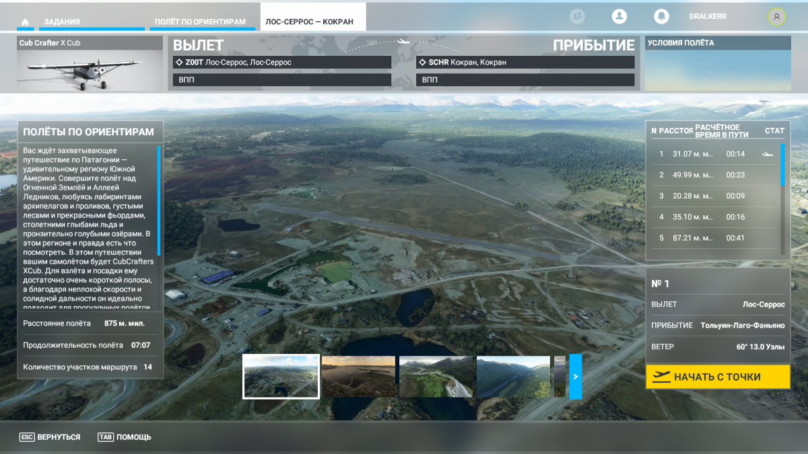Click the airplane status icon in leg 1

click(x=768, y=154)
